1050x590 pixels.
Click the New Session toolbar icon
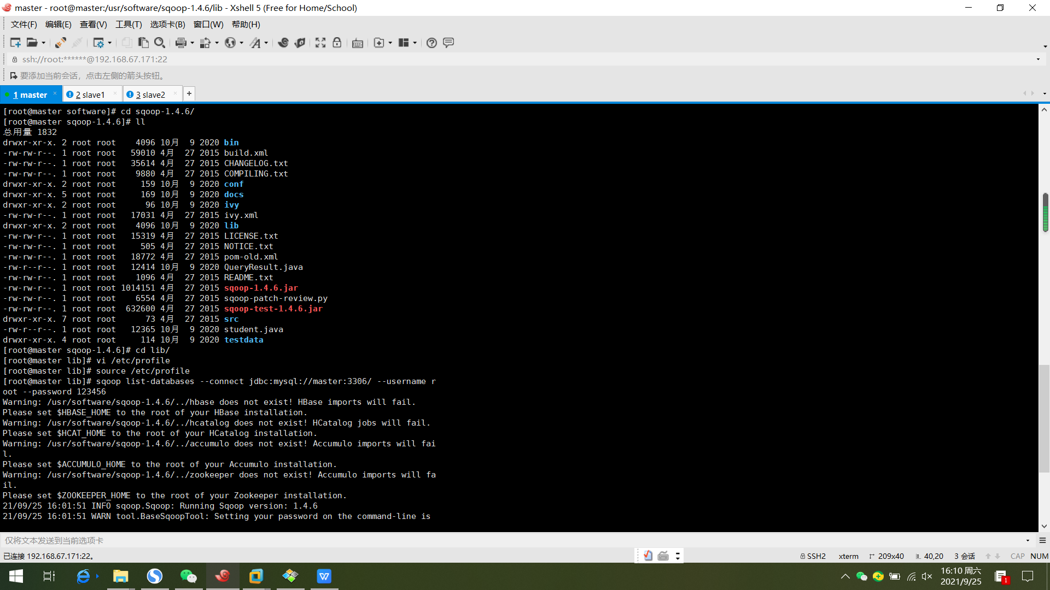coord(15,43)
